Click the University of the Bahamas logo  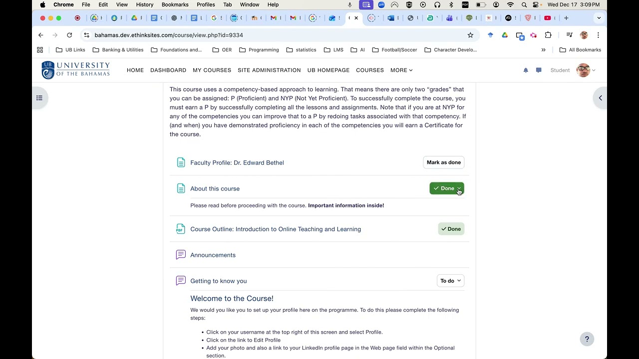tap(76, 70)
